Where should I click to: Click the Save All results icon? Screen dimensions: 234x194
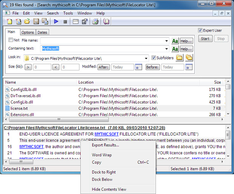(45, 22)
